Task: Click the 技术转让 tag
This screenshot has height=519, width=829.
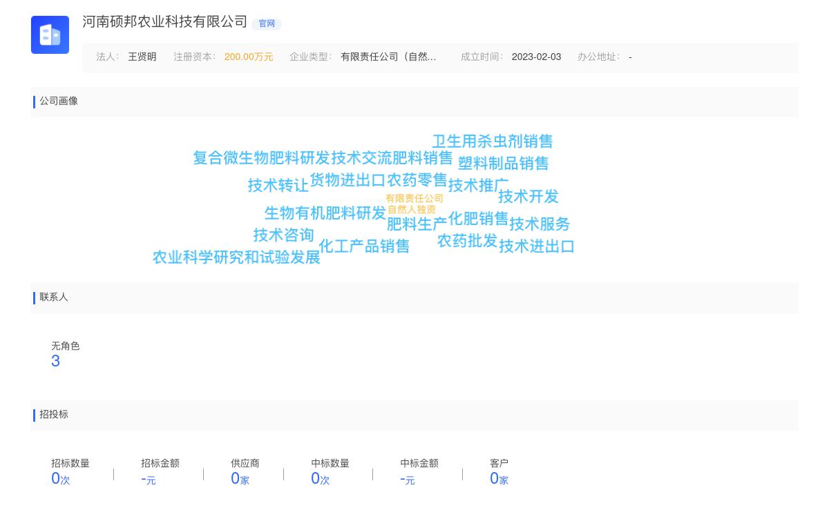Action: [x=278, y=186]
